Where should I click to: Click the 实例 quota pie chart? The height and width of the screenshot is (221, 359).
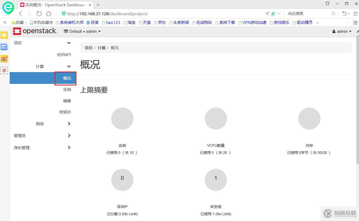pos(122,118)
